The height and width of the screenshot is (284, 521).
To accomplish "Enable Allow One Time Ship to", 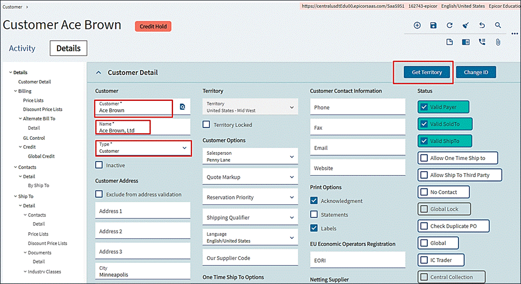I will coord(424,158).
